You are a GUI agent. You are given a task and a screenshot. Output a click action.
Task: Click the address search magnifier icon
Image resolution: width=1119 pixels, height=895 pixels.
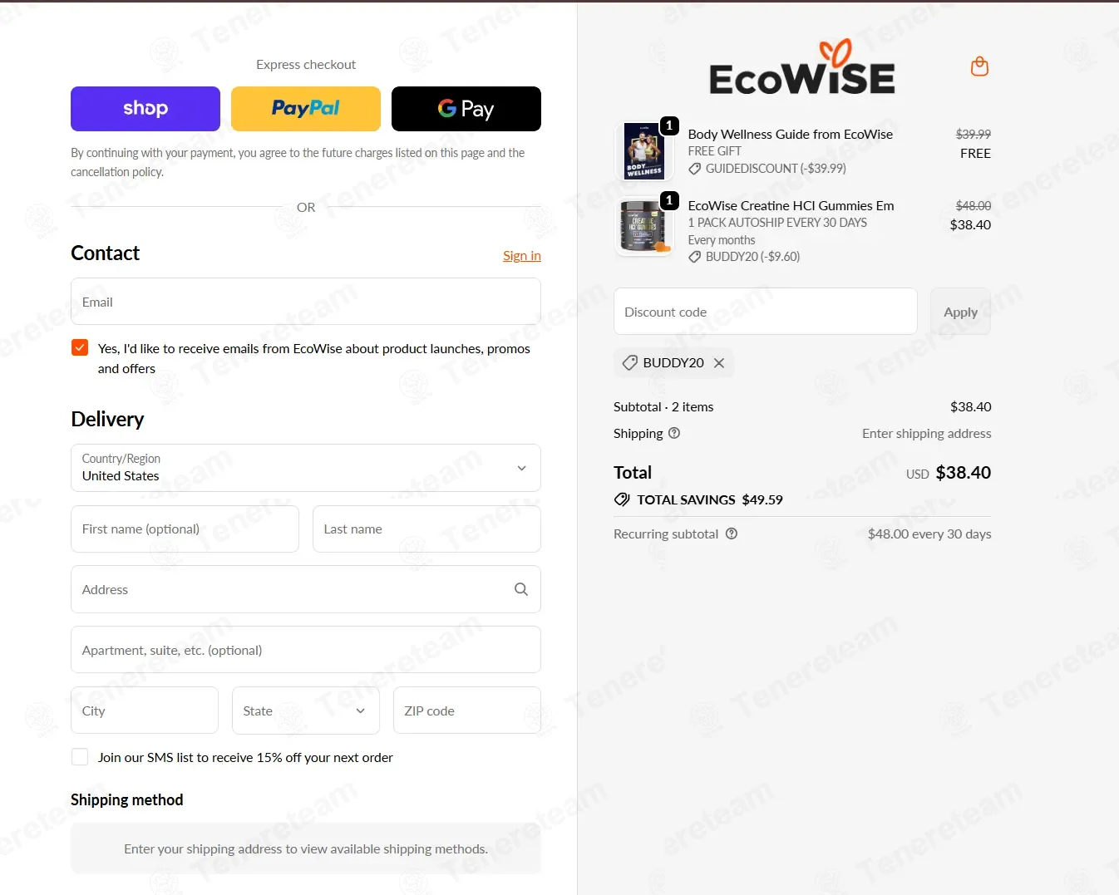(521, 589)
